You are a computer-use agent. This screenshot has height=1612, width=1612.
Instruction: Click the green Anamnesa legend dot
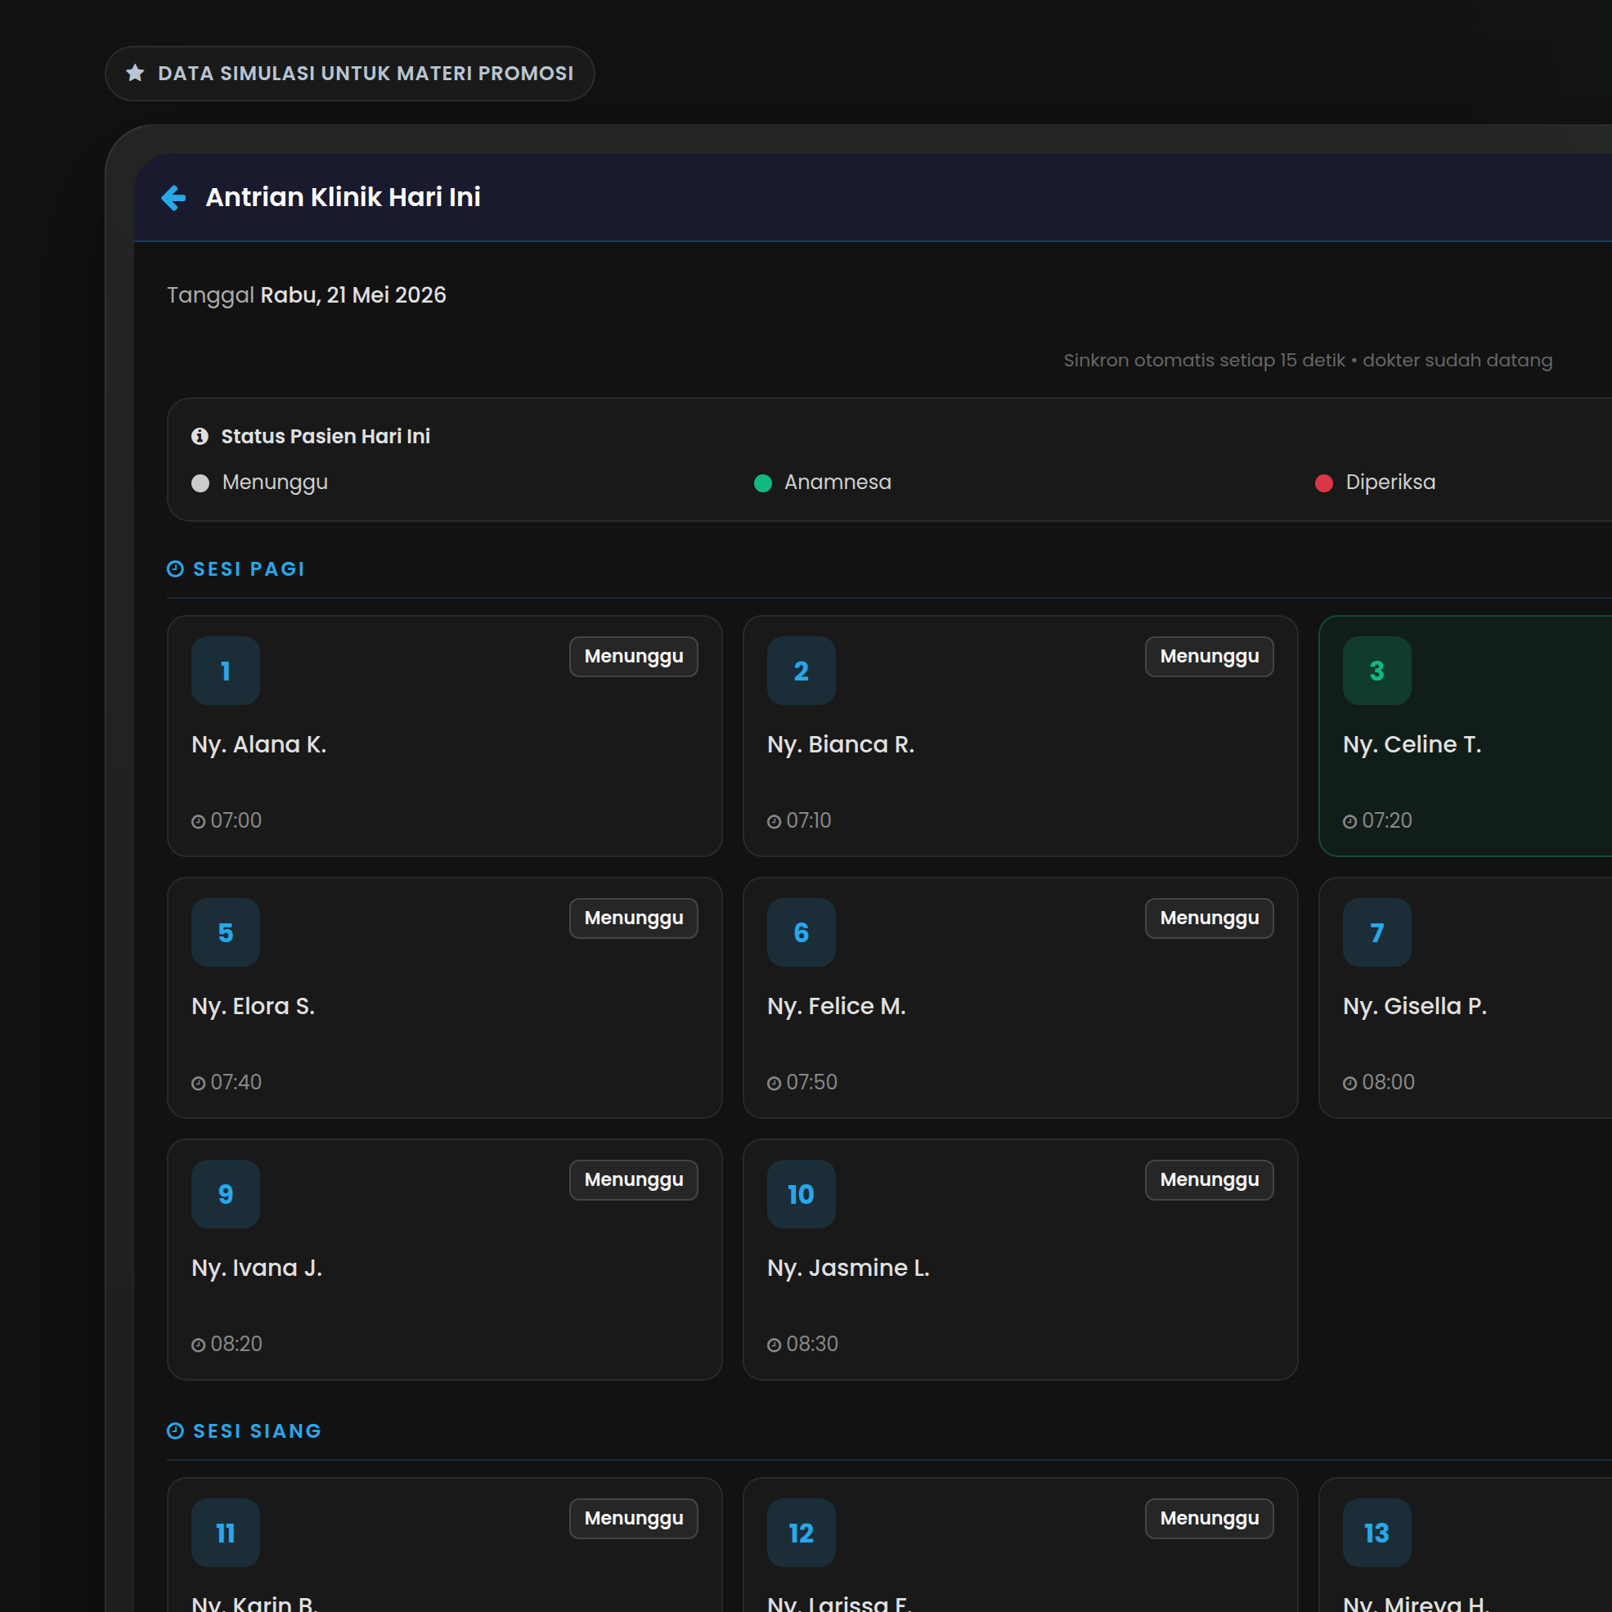[x=762, y=483]
